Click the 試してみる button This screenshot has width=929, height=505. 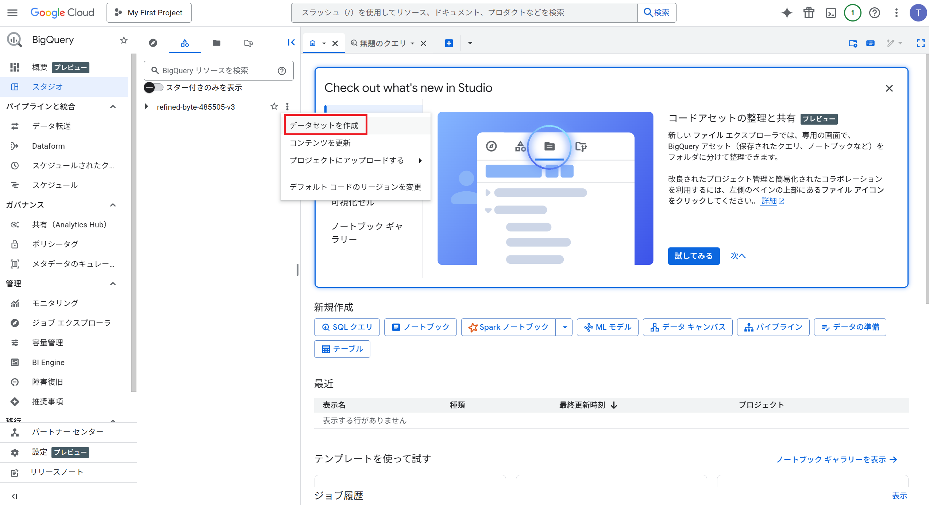coord(694,256)
